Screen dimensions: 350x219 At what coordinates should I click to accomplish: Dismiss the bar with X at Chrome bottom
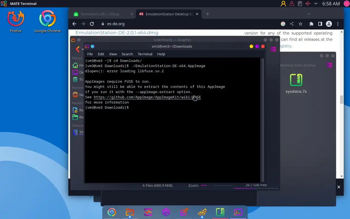[339, 187]
